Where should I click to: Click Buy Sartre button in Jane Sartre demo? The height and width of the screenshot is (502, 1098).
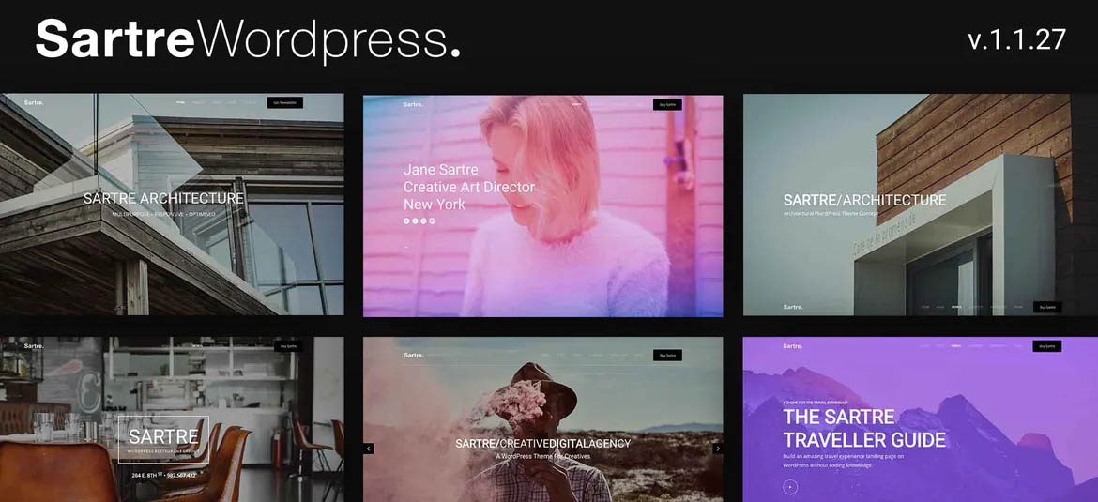667,104
